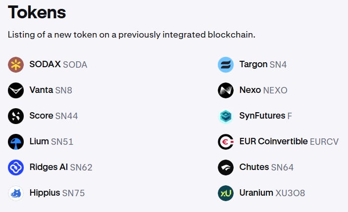Open the SynFutures cube icon

[x=226, y=116]
